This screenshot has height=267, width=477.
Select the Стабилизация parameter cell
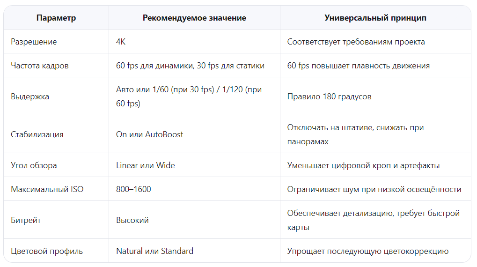click(x=56, y=134)
